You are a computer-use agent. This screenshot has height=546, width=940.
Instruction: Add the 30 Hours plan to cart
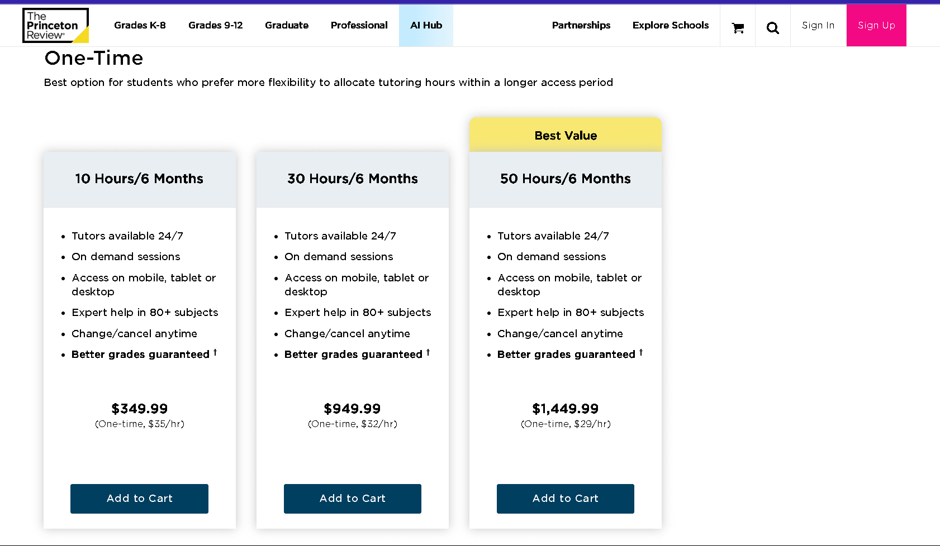click(353, 499)
